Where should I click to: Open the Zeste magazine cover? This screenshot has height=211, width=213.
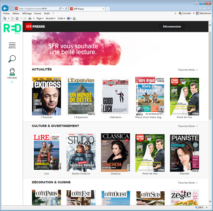[185, 198]
